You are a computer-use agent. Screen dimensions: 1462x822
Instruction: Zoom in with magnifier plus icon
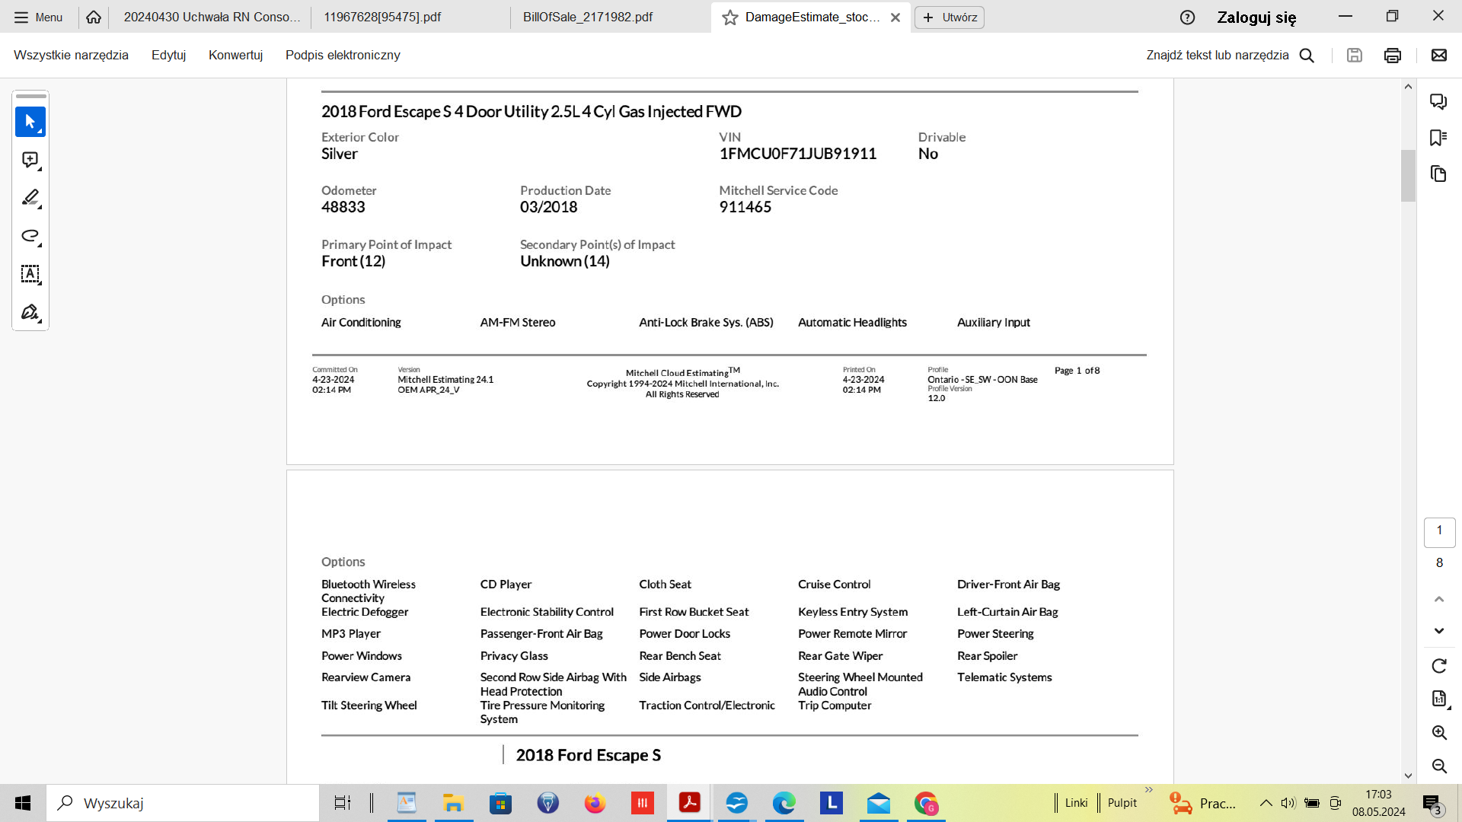[x=1439, y=732]
